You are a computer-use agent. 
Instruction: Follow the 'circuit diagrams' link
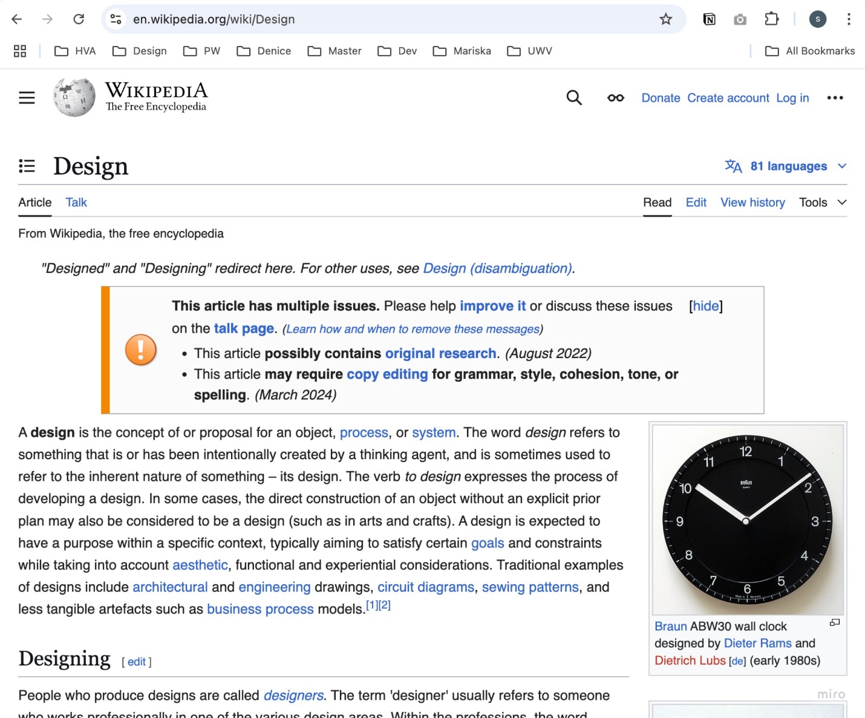click(x=426, y=587)
